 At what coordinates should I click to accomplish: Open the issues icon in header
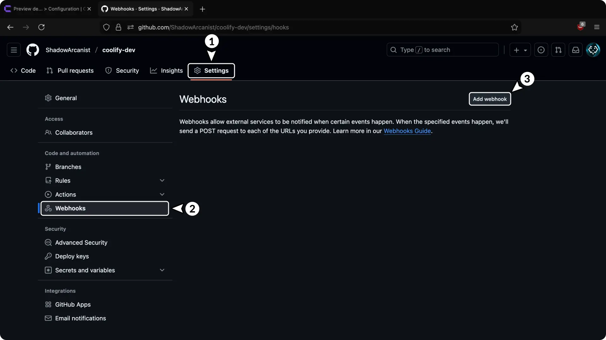(541, 50)
